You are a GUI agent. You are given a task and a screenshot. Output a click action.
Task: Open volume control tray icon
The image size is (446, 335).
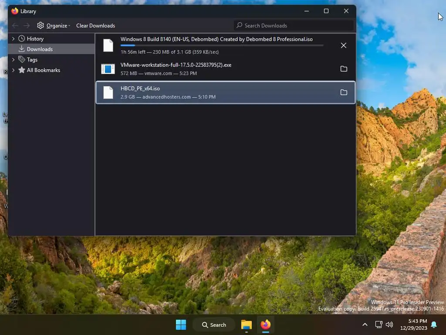pos(389,325)
